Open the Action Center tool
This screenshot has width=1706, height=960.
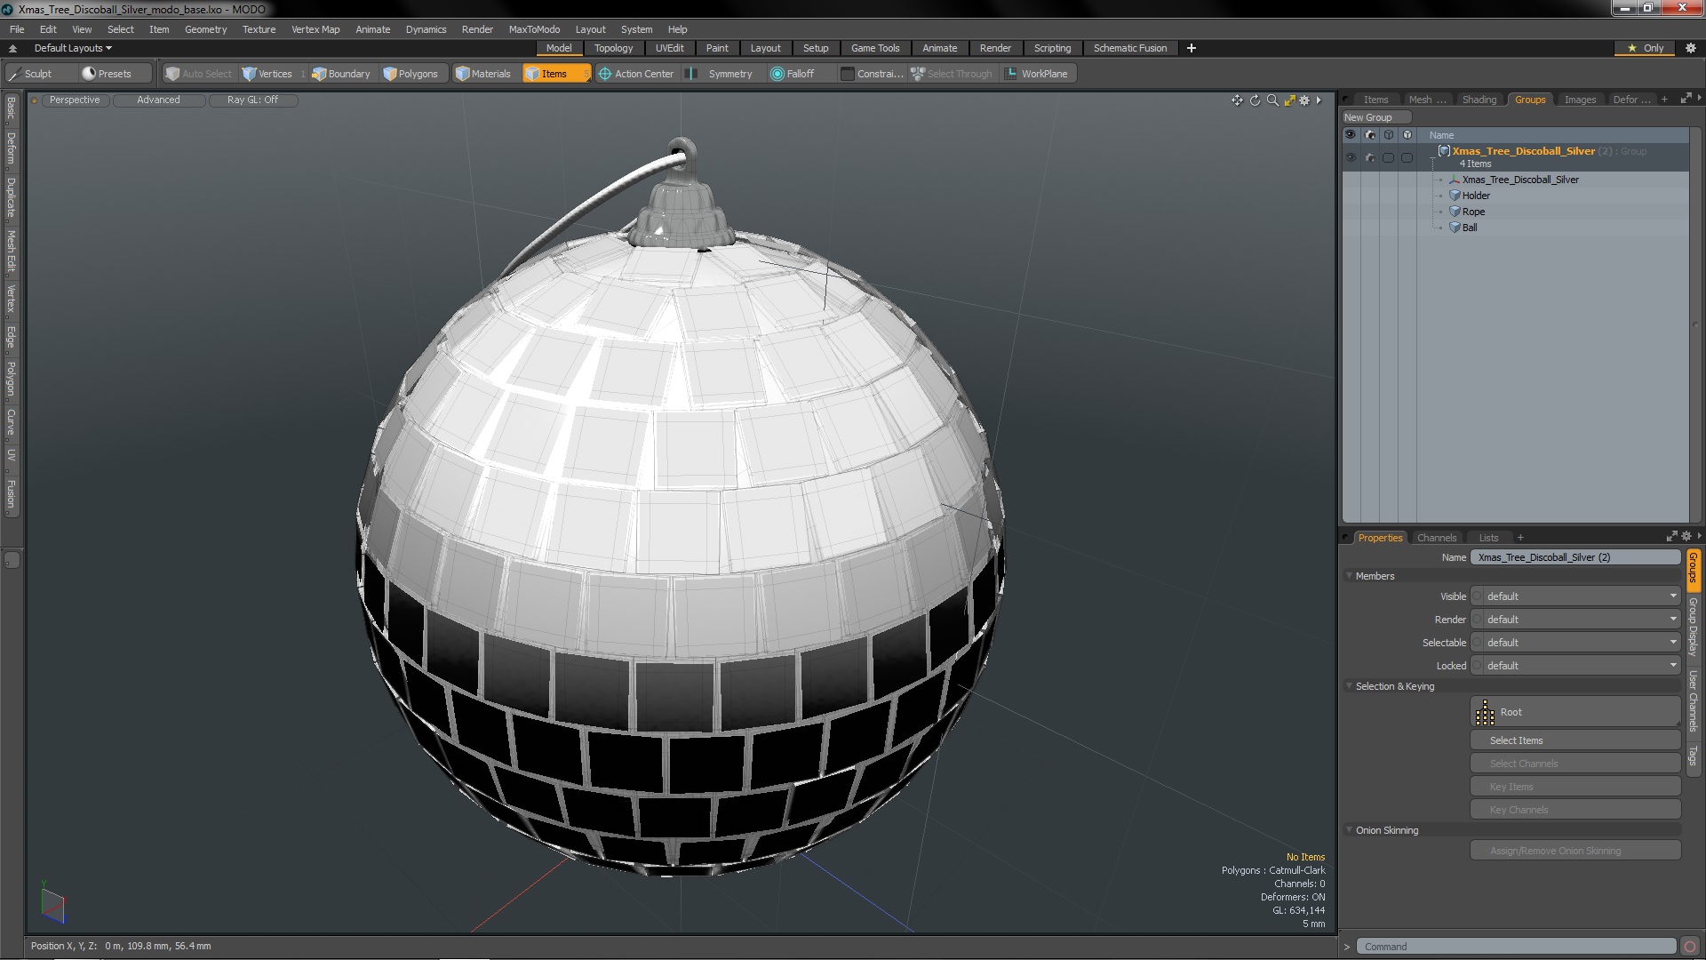(x=636, y=74)
